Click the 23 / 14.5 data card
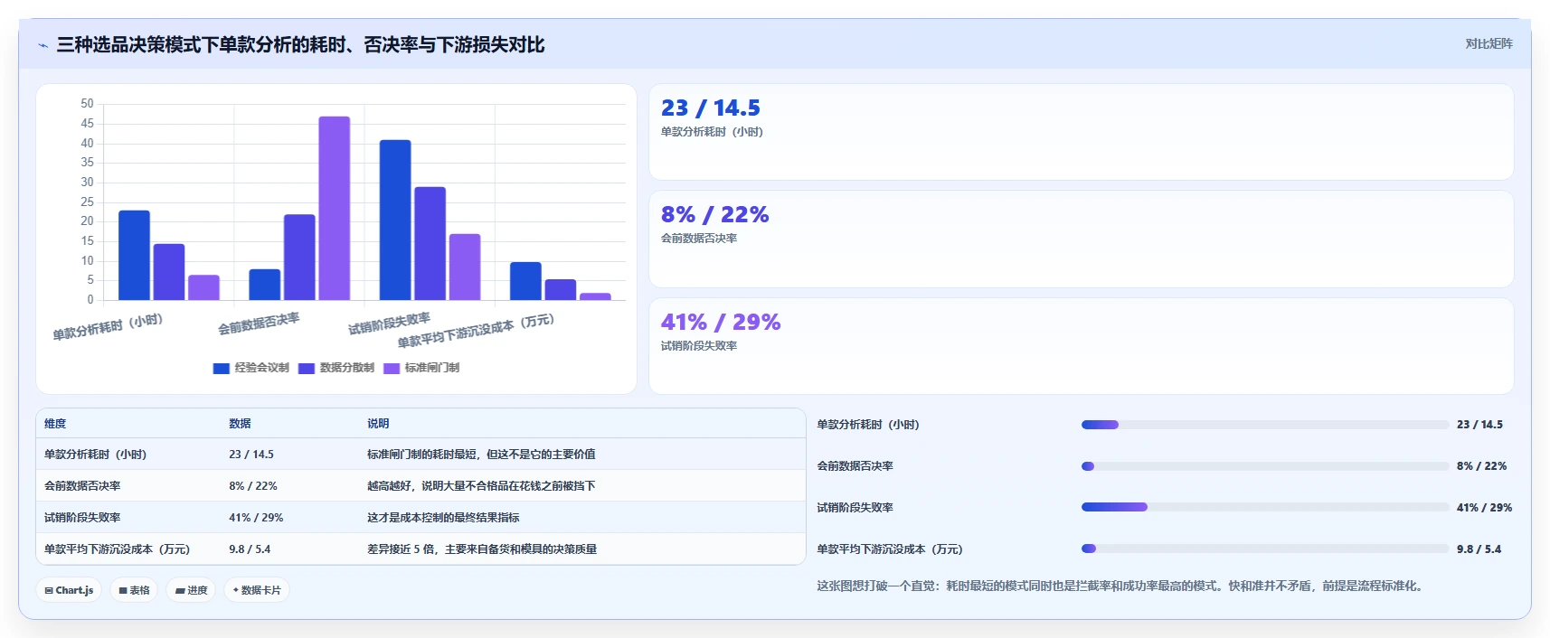The height and width of the screenshot is (638, 1550). click(1082, 132)
